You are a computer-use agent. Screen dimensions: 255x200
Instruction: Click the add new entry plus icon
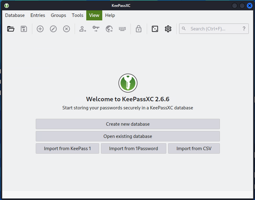(40, 29)
